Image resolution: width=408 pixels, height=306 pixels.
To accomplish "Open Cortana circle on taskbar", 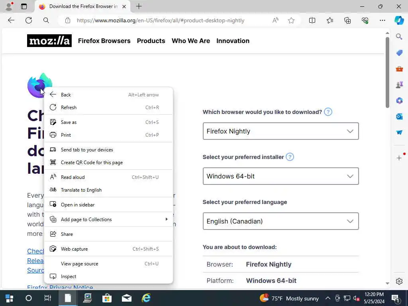I will [x=29, y=298].
